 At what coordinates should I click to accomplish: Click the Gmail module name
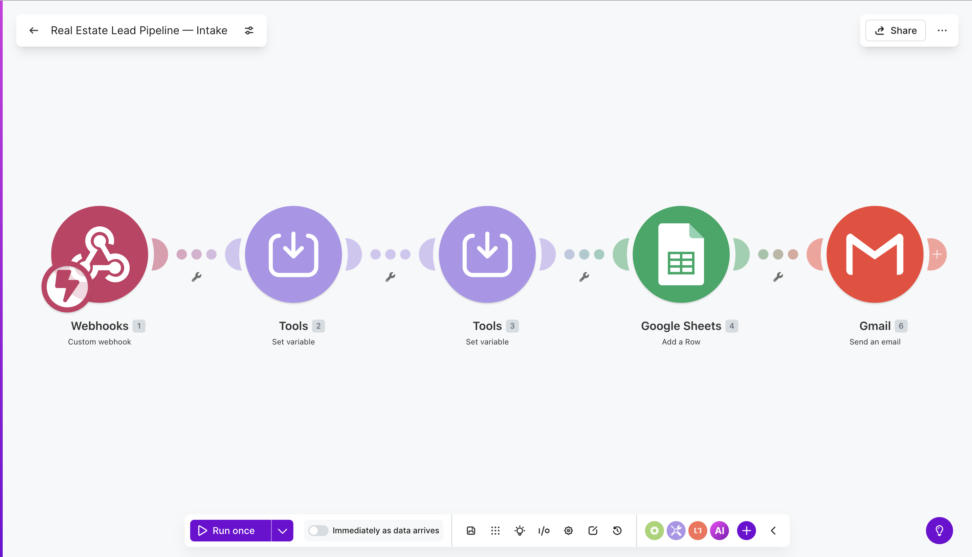pos(875,326)
